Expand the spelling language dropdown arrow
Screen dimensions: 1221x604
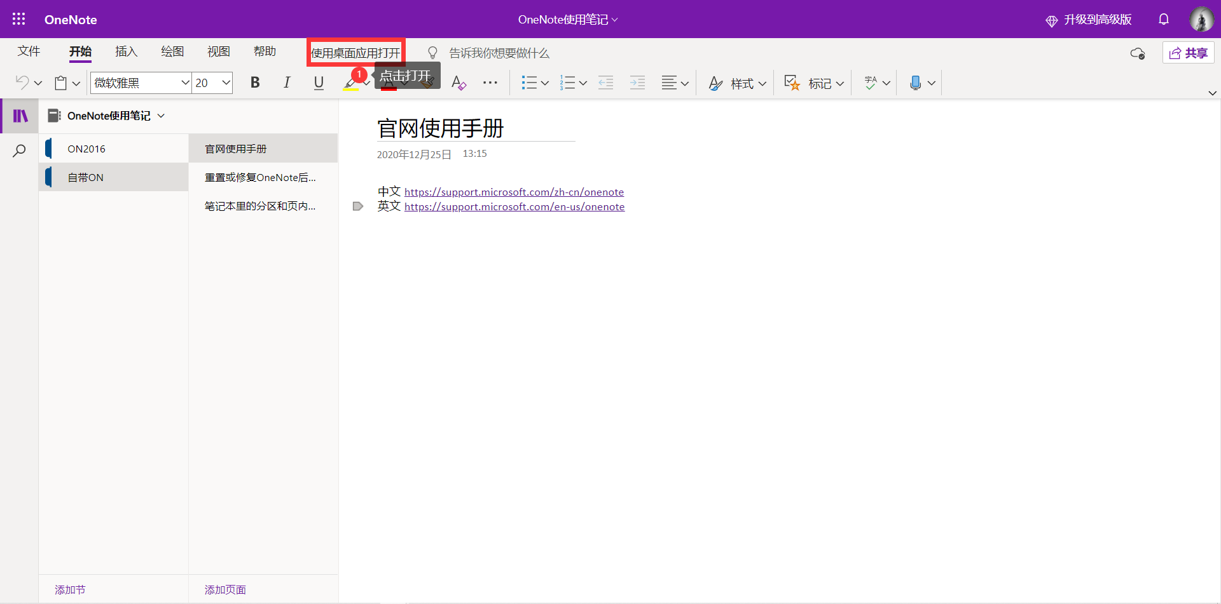coord(886,83)
